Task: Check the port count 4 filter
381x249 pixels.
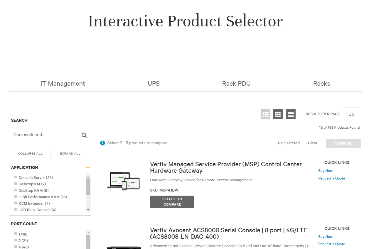Action: 16,247
